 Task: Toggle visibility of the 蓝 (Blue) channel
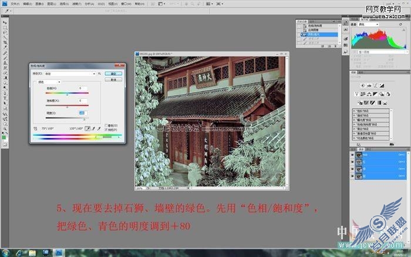coord(352,176)
